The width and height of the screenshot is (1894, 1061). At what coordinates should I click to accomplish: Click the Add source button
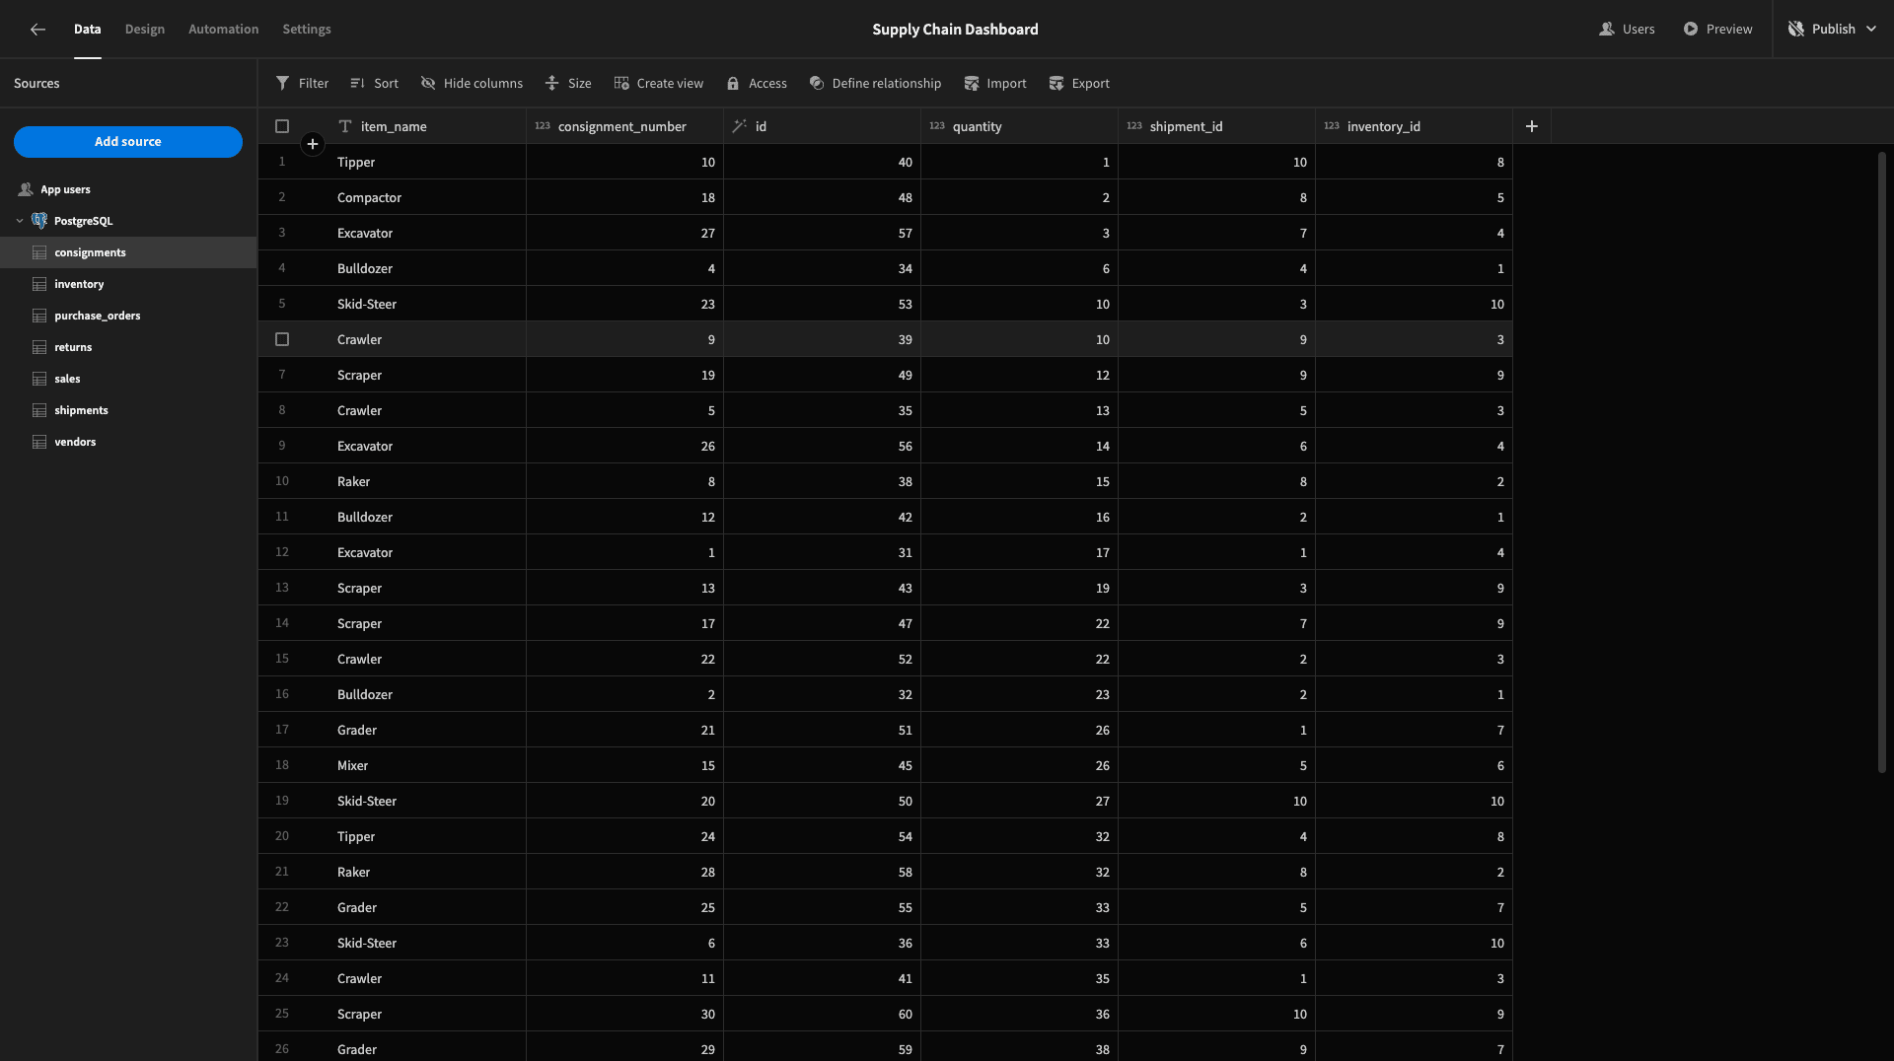[128, 142]
